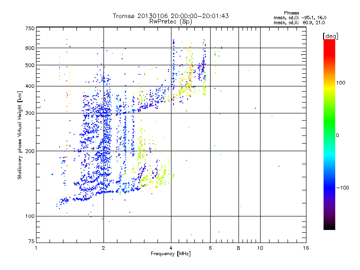The image size is (360, 270).
Task: Click the y-axis title 'Stationary phase Virtual Height [km]'
Action: (x=19, y=135)
